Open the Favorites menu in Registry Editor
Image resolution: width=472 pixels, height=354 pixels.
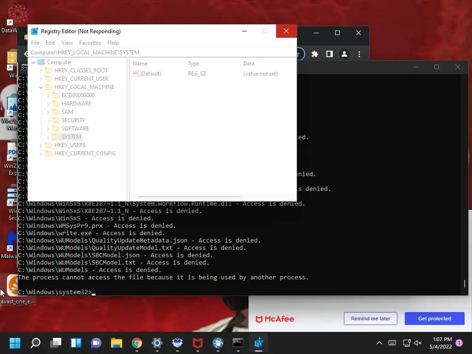coord(90,43)
